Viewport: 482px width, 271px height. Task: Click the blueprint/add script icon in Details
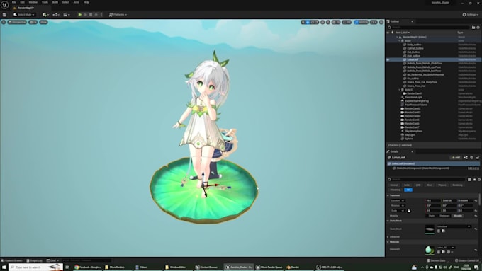(466, 158)
